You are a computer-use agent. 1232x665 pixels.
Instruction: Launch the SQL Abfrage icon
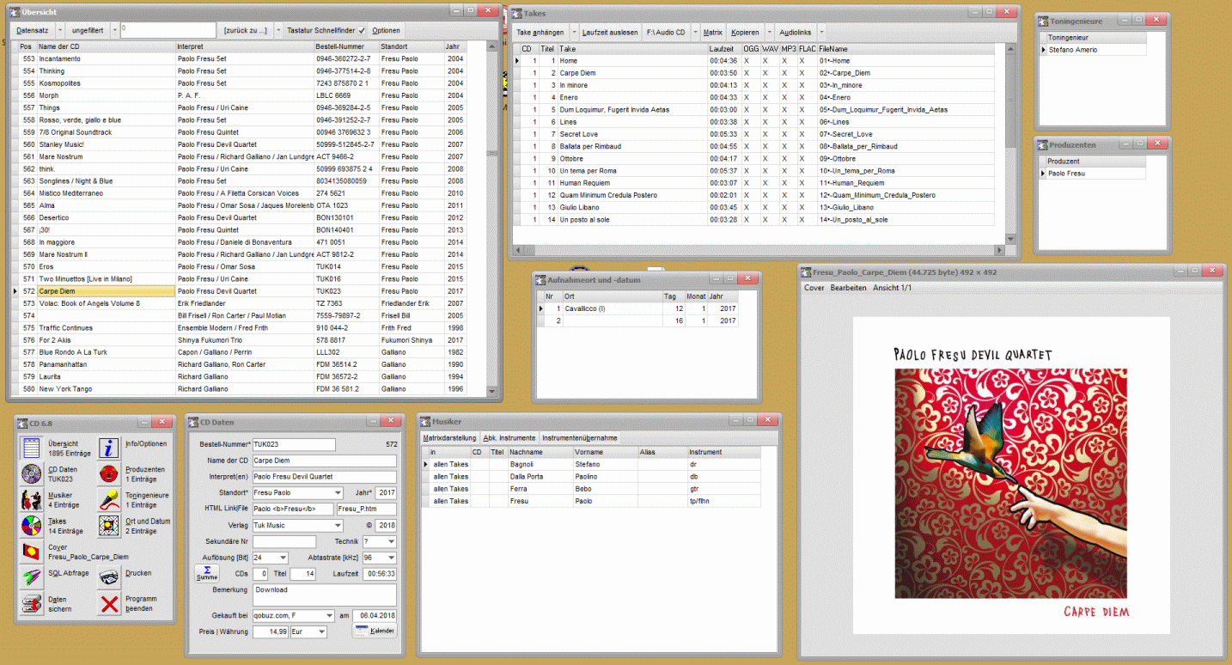tap(31, 577)
